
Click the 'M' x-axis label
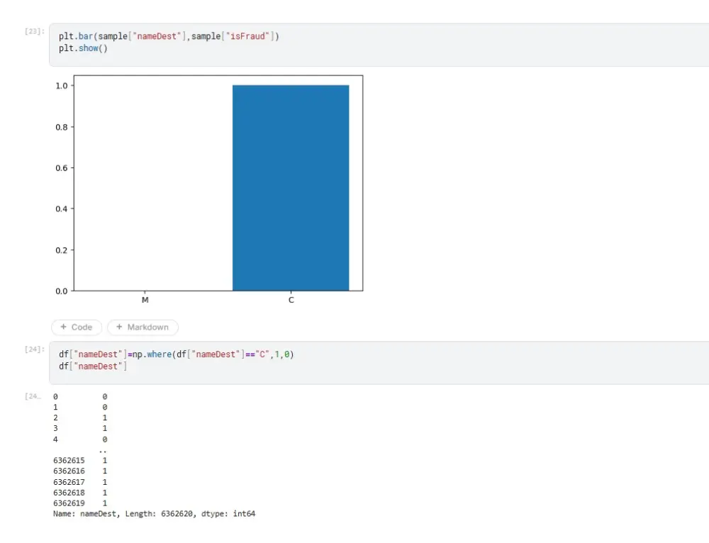coord(145,300)
